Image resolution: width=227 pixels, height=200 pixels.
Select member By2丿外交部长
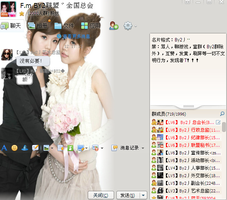[186, 176]
